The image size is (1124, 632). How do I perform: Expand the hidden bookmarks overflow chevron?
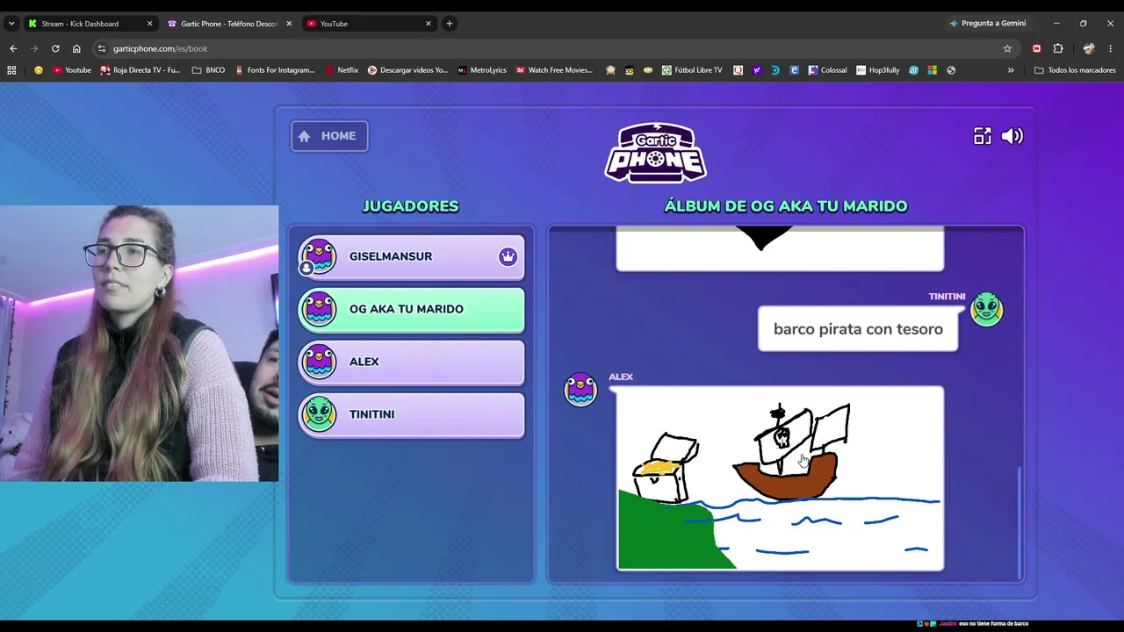[1011, 70]
